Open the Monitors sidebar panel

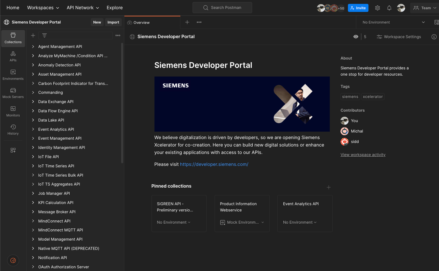(13, 112)
